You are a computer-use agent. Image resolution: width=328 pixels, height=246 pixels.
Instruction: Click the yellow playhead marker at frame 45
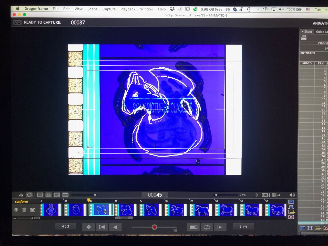point(89,200)
